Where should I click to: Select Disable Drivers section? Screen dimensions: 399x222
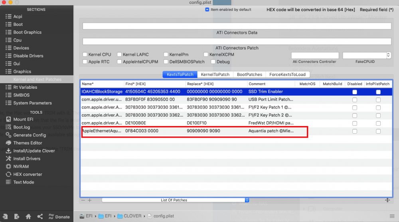28,56
